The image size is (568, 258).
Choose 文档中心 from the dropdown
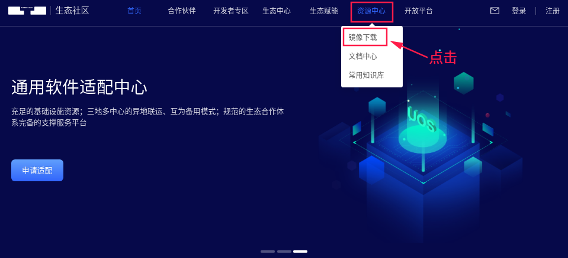pyautogui.click(x=362, y=56)
